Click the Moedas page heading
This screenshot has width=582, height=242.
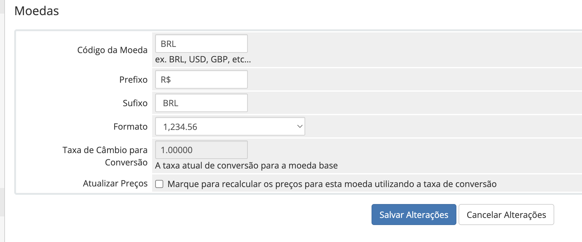point(37,11)
